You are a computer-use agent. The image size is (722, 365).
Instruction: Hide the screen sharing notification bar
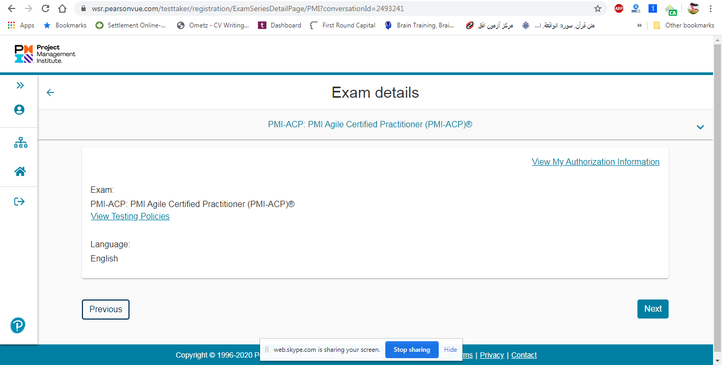point(450,350)
